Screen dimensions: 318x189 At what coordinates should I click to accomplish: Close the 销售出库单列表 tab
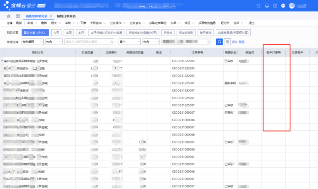tap(51, 16)
